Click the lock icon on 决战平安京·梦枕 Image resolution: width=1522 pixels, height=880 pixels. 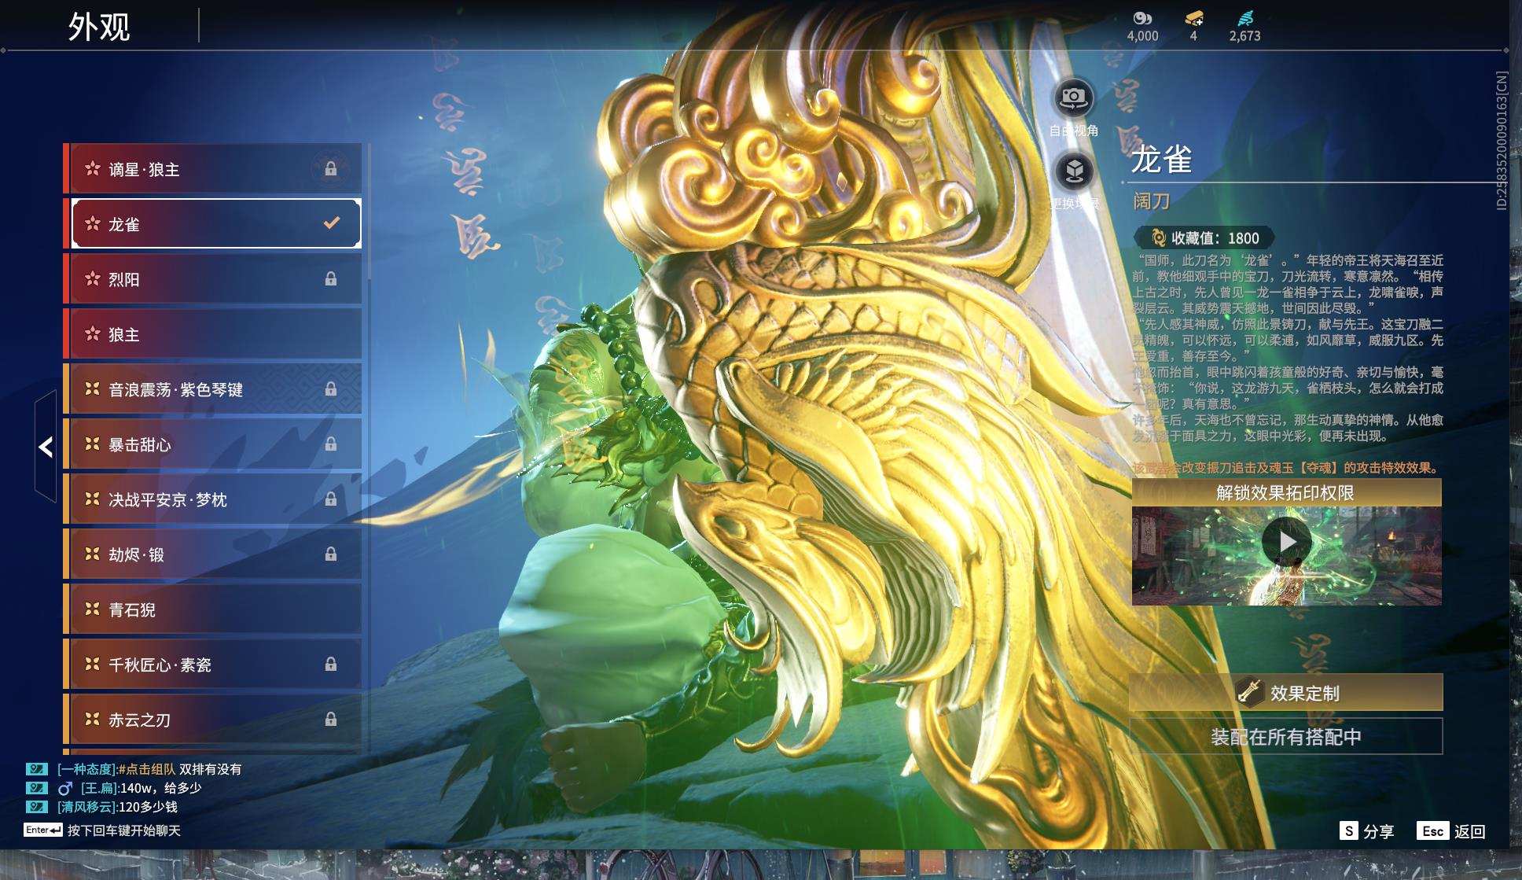tap(331, 499)
